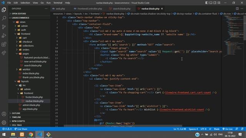Open File Explorer from taskbar

(x=13, y=135)
